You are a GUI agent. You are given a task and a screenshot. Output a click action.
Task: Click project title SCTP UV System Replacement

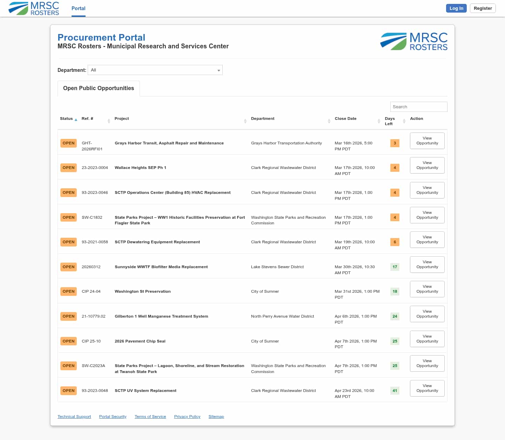146,391
